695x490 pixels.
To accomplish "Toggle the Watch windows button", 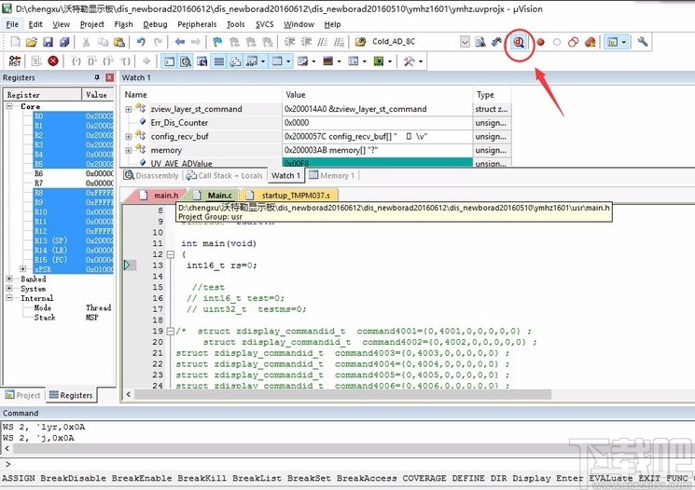I will click(x=252, y=61).
